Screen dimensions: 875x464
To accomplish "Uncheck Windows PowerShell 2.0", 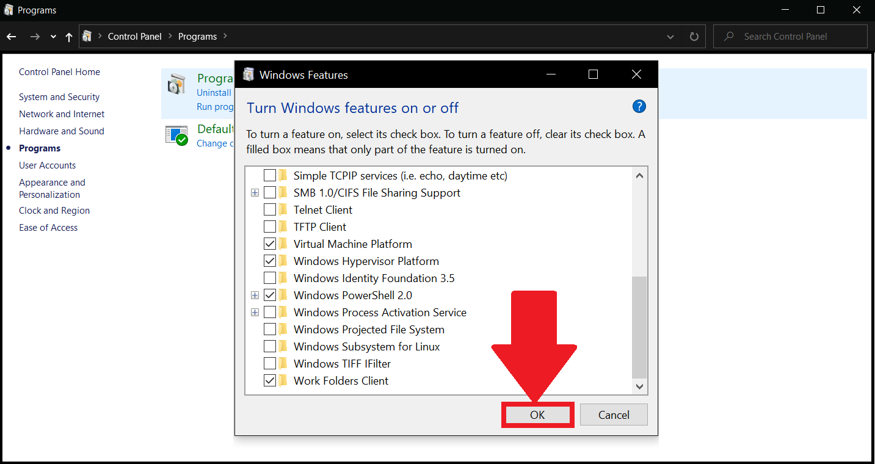I will (270, 295).
